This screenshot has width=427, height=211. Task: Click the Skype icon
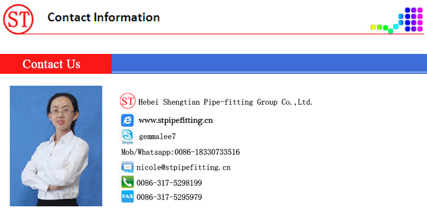pos(127,137)
